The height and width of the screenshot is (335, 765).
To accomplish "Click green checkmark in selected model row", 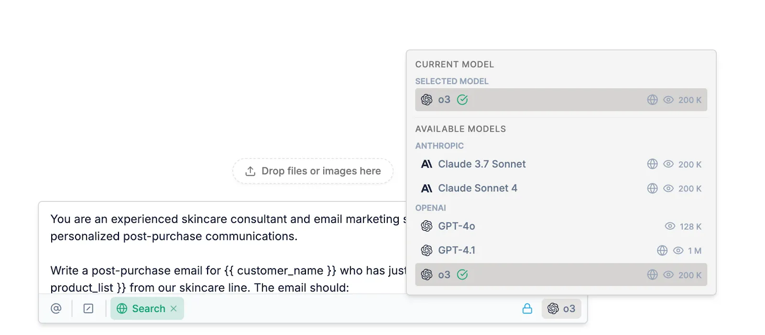I will coord(462,100).
